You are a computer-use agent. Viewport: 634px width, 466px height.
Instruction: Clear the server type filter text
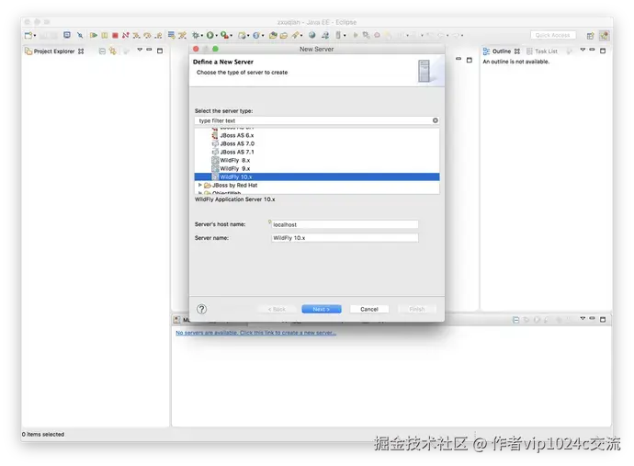tap(435, 120)
